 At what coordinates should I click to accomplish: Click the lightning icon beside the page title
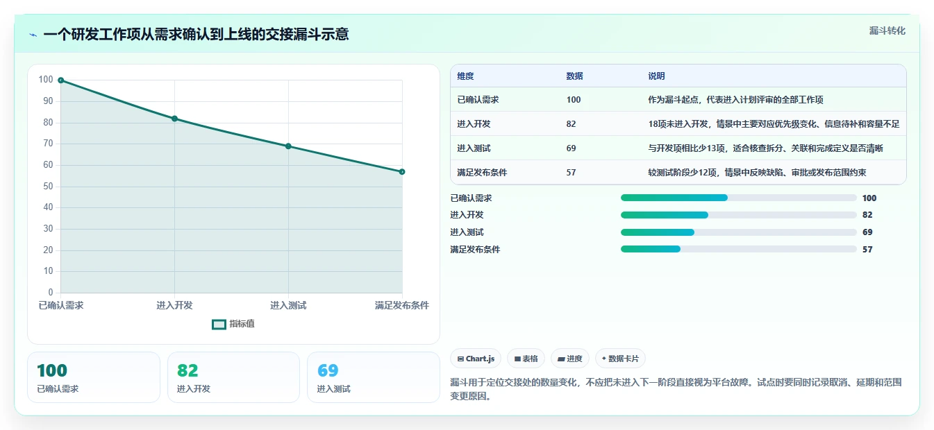(x=33, y=35)
